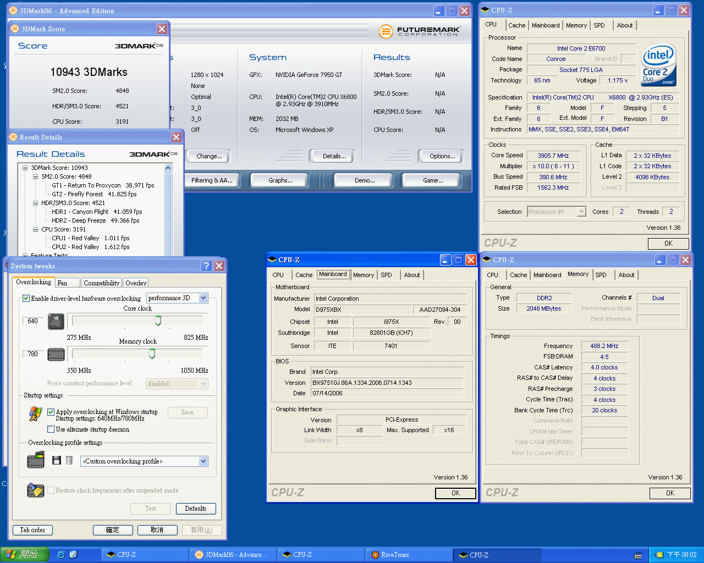The height and width of the screenshot is (563, 704).
Task: Click the restore clock frequencies broom icon
Action: pos(36,490)
